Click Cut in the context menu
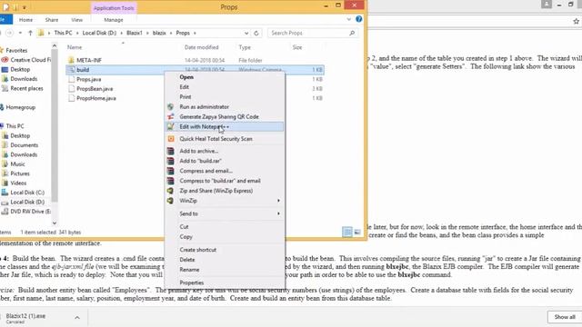 (x=184, y=226)
